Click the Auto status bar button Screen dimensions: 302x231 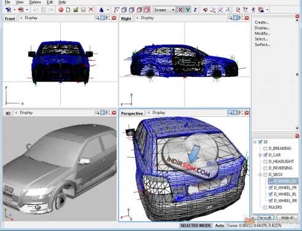click(220, 225)
